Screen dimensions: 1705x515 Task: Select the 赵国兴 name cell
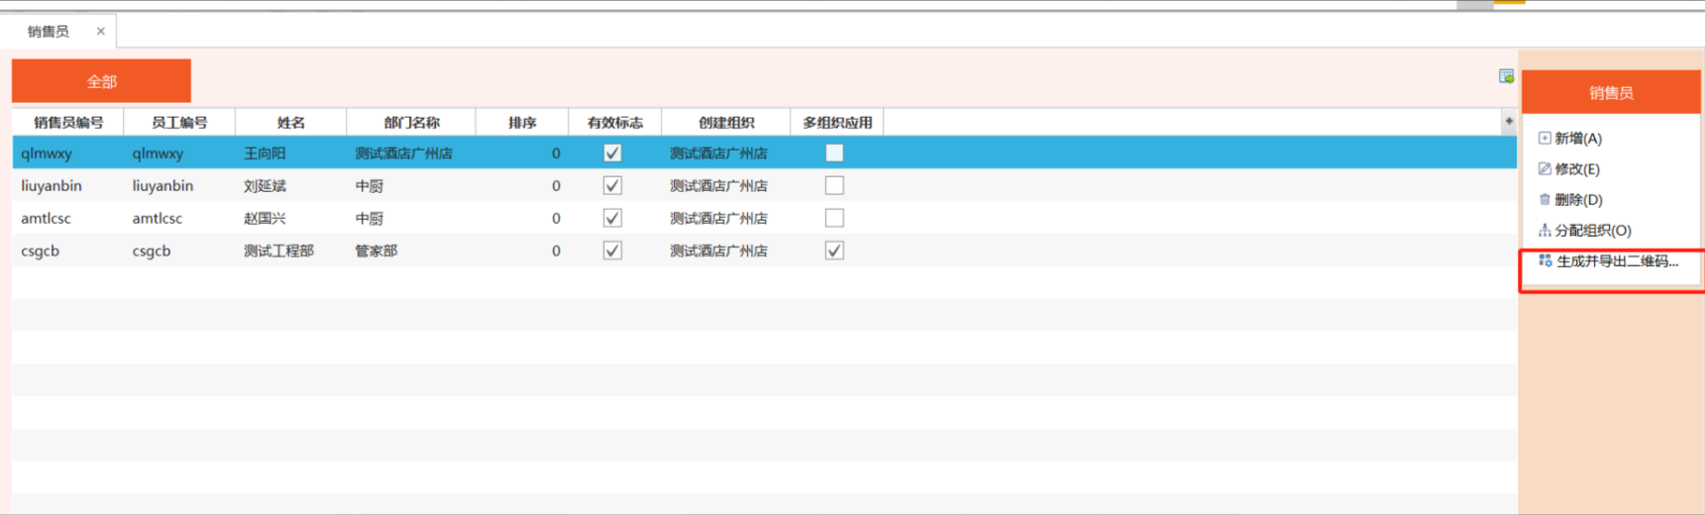265,218
